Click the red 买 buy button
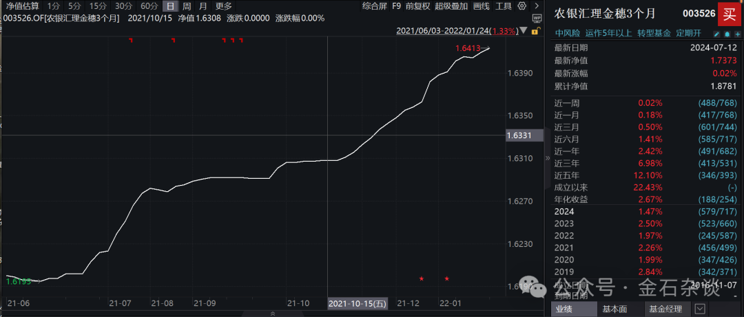Screen dimensions: 744x317 (728, 13)
